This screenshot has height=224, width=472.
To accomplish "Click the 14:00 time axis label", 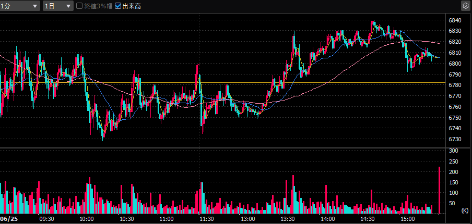I will click(x=327, y=219).
